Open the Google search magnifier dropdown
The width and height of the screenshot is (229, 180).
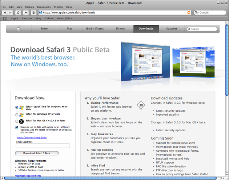(x=197, y=13)
